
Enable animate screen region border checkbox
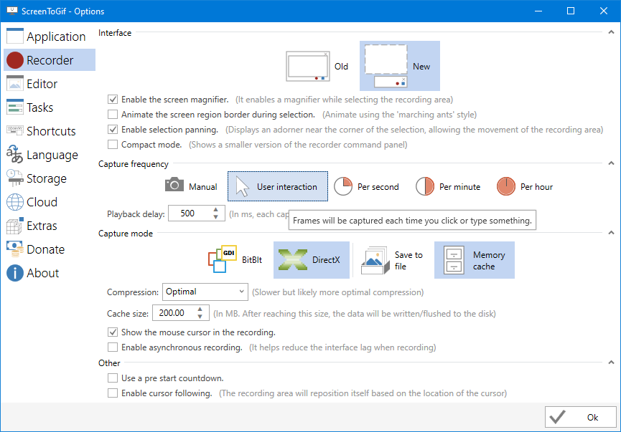click(113, 114)
